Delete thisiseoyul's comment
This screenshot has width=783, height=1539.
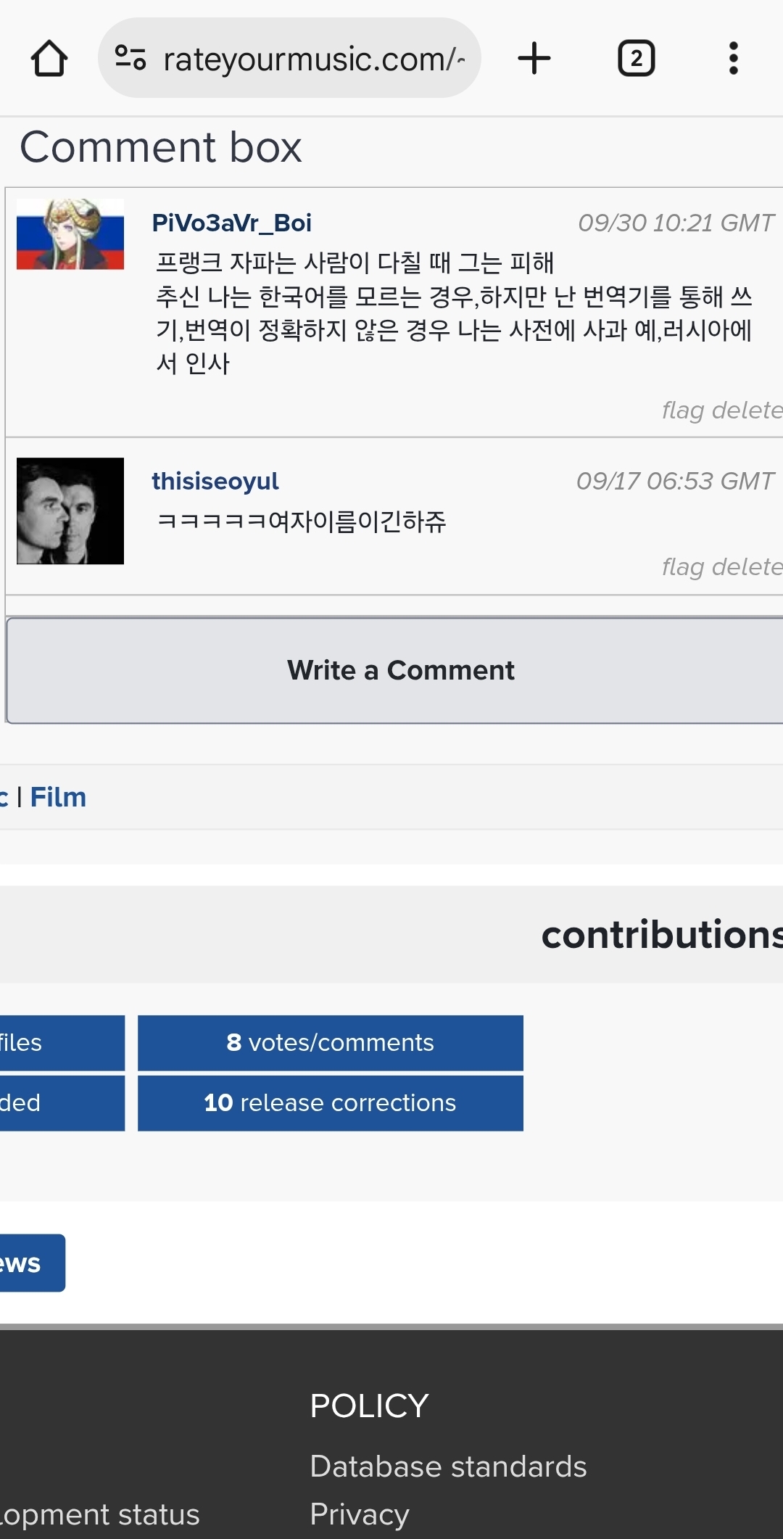click(x=747, y=567)
